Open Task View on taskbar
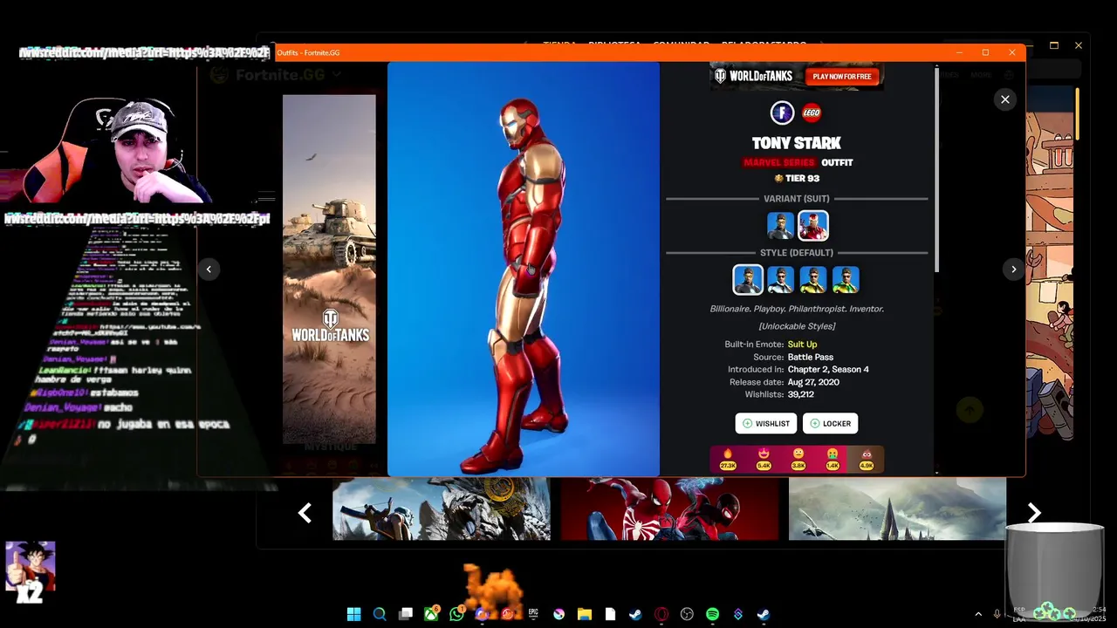1117x628 pixels. pos(406,614)
